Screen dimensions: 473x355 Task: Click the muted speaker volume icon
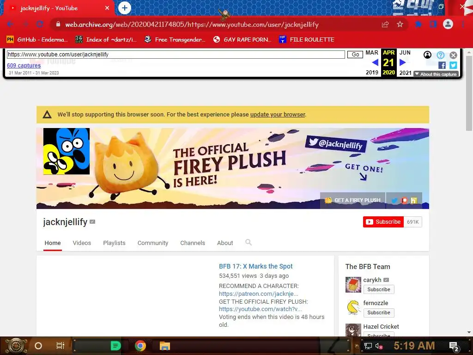379,346
